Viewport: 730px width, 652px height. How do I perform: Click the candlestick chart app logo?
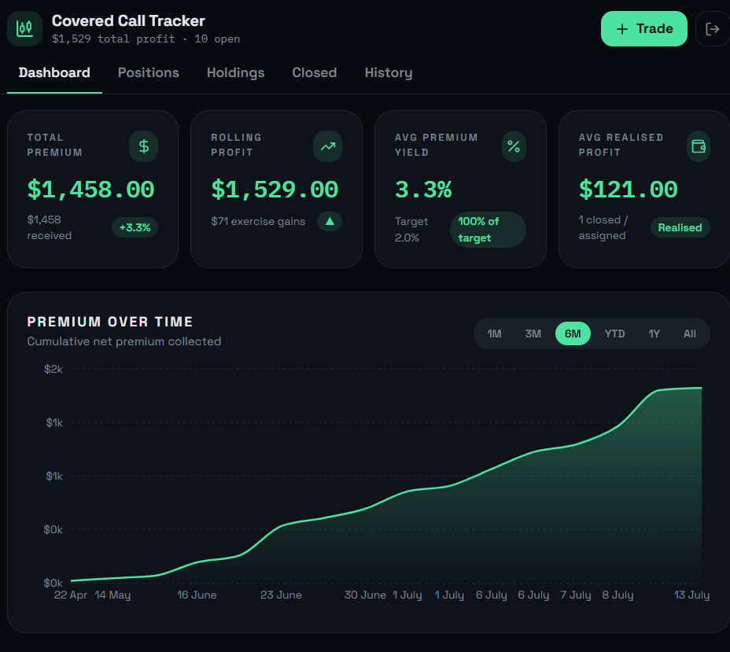(24, 29)
